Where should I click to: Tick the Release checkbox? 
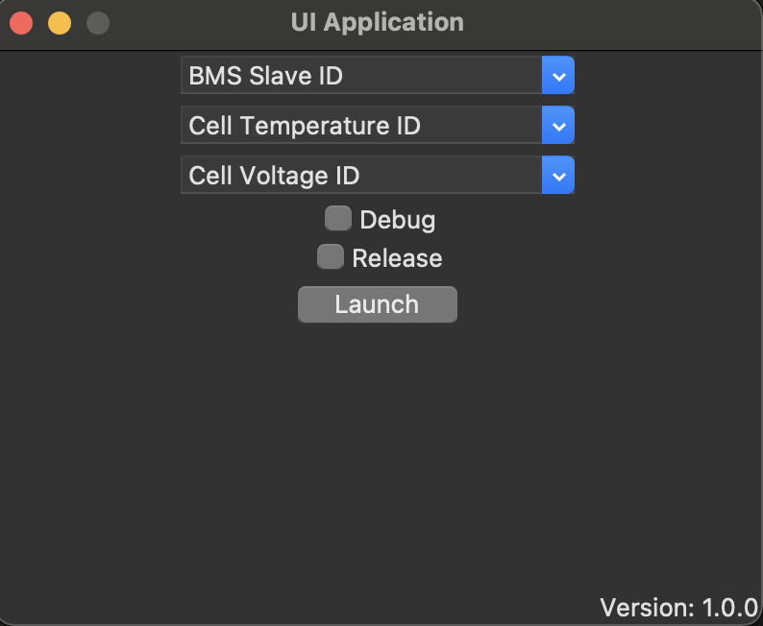pyautogui.click(x=331, y=257)
